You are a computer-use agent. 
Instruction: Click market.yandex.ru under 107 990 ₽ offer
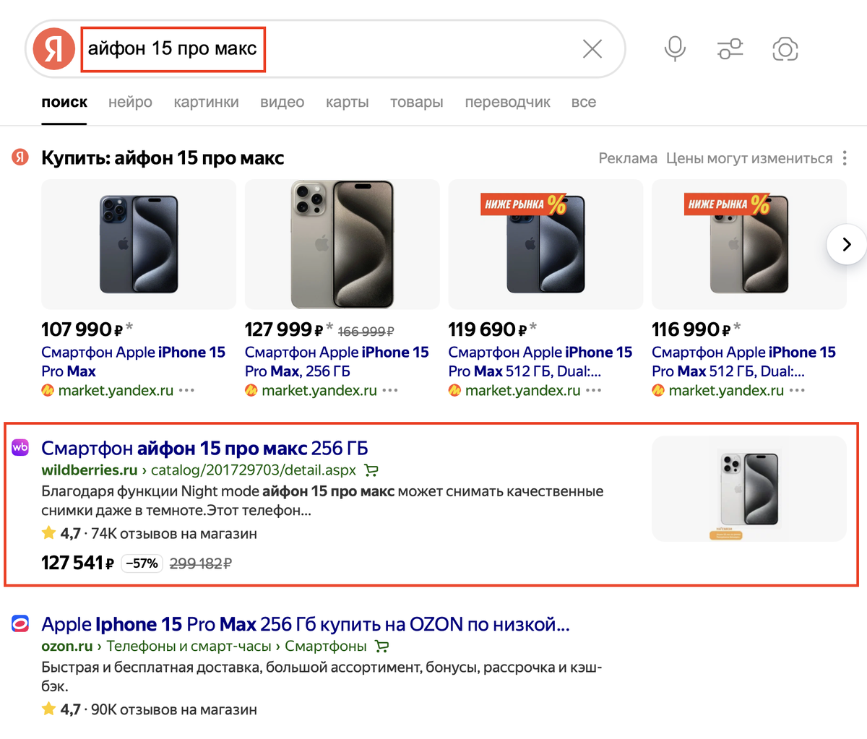116,391
